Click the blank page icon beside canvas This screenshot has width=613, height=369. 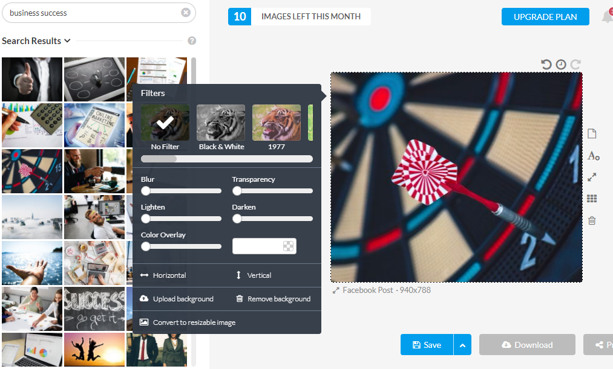point(592,134)
